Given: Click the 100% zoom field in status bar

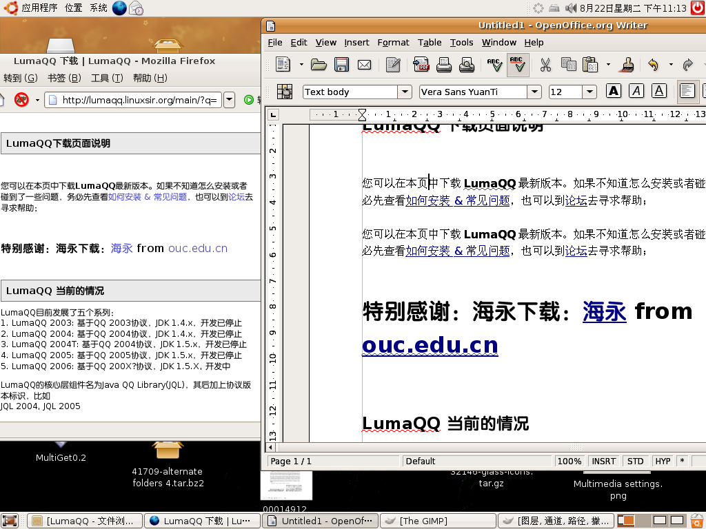Looking at the screenshot, I should [569, 461].
